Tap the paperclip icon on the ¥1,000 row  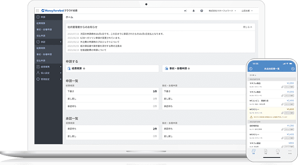pos(283,95)
